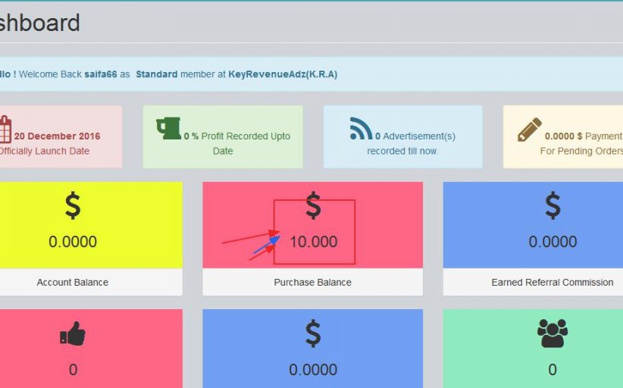Viewport: 623px width, 388px height.
Task: Click the saifa66 username in welcome banner
Action: point(100,74)
